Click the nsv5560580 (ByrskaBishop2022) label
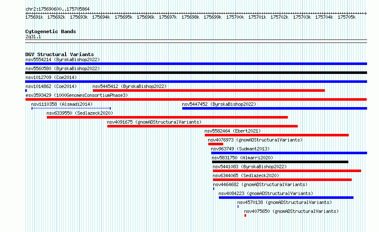 (x=63, y=68)
